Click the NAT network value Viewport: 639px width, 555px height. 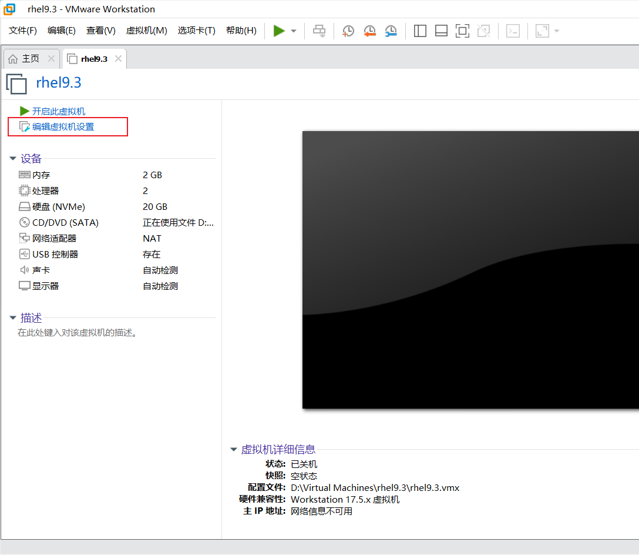[x=152, y=239]
